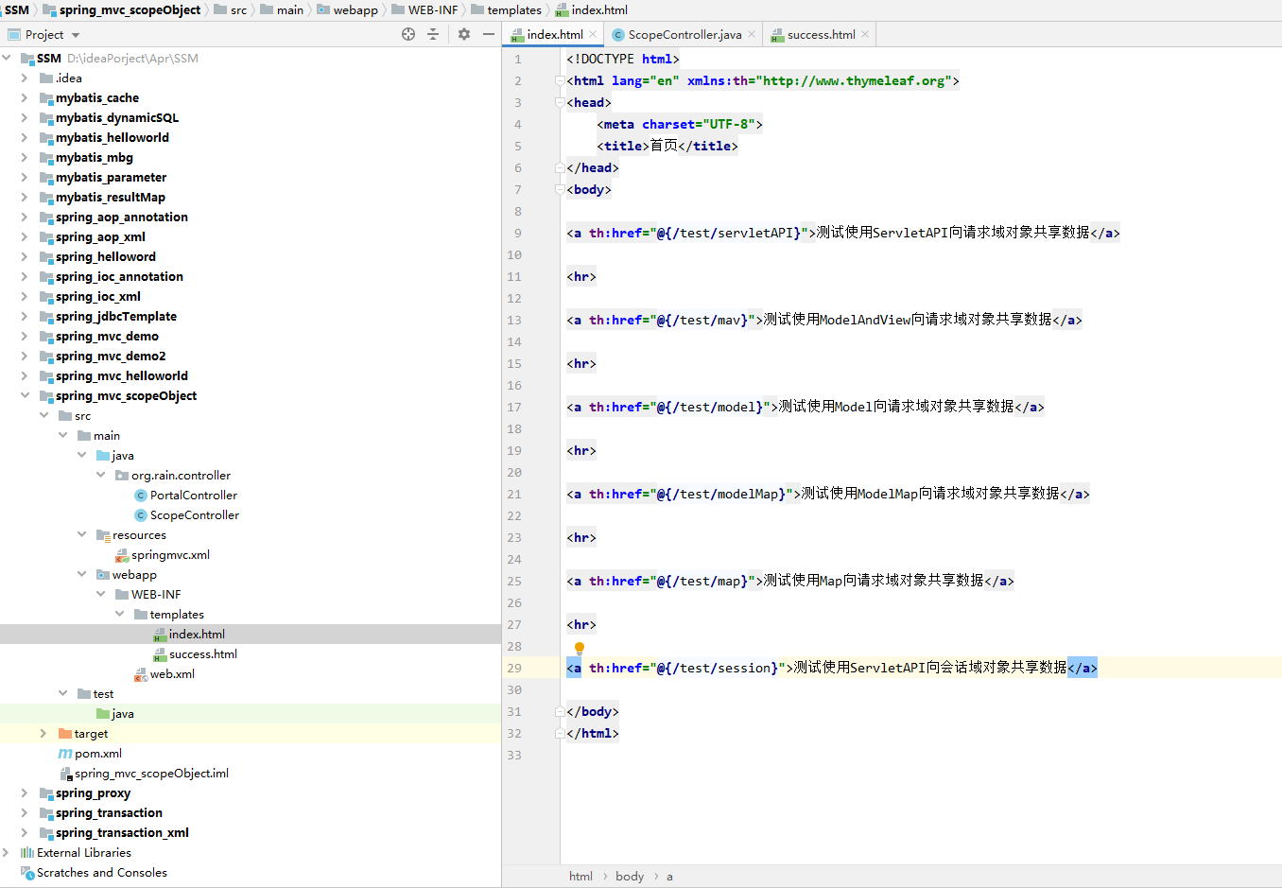Screen dimensions: 1282x888
Task: Click org.rain.controller package icon
Action: tap(122, 476)
